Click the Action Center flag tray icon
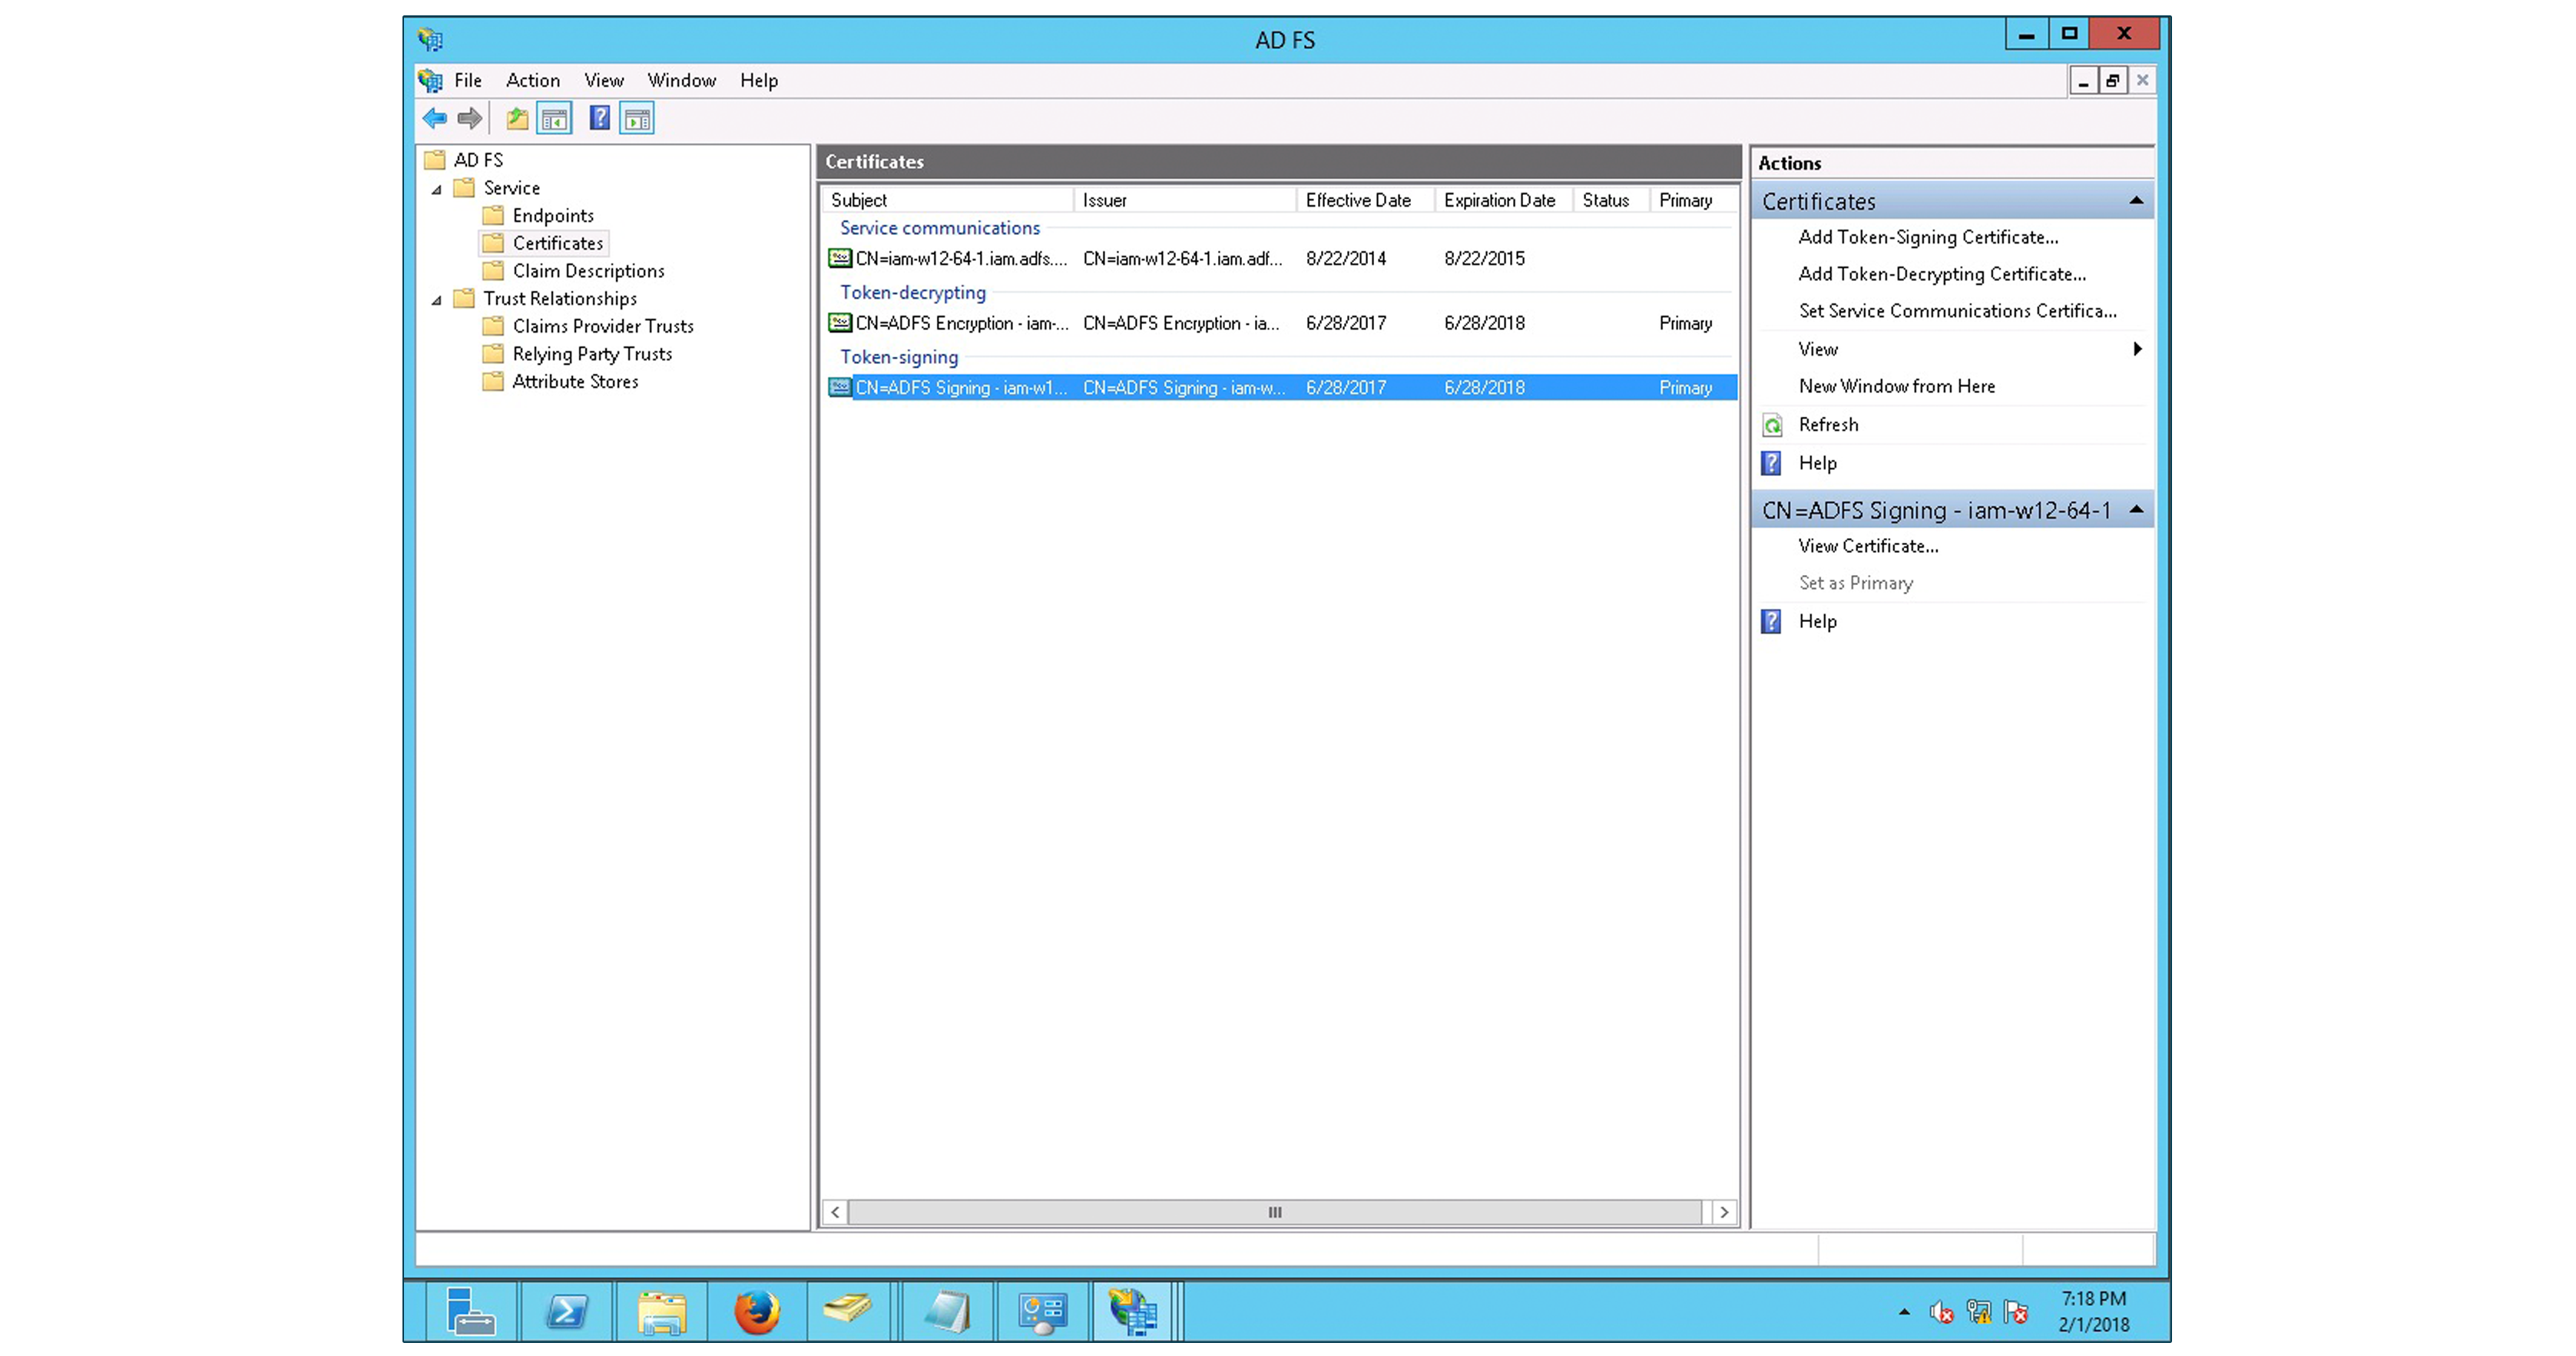 (2016, 1312)
